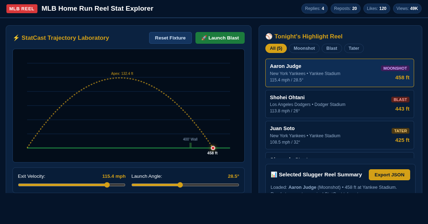This screenshot has width=428, height=224.
Task: Click the 443 ft distance value
Action: tap(402, 108)
